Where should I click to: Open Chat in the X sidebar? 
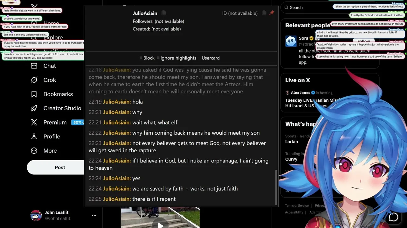pos(50,66)
